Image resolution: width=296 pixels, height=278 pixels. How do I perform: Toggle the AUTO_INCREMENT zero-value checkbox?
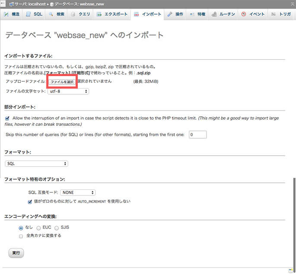tap(30, 201)
